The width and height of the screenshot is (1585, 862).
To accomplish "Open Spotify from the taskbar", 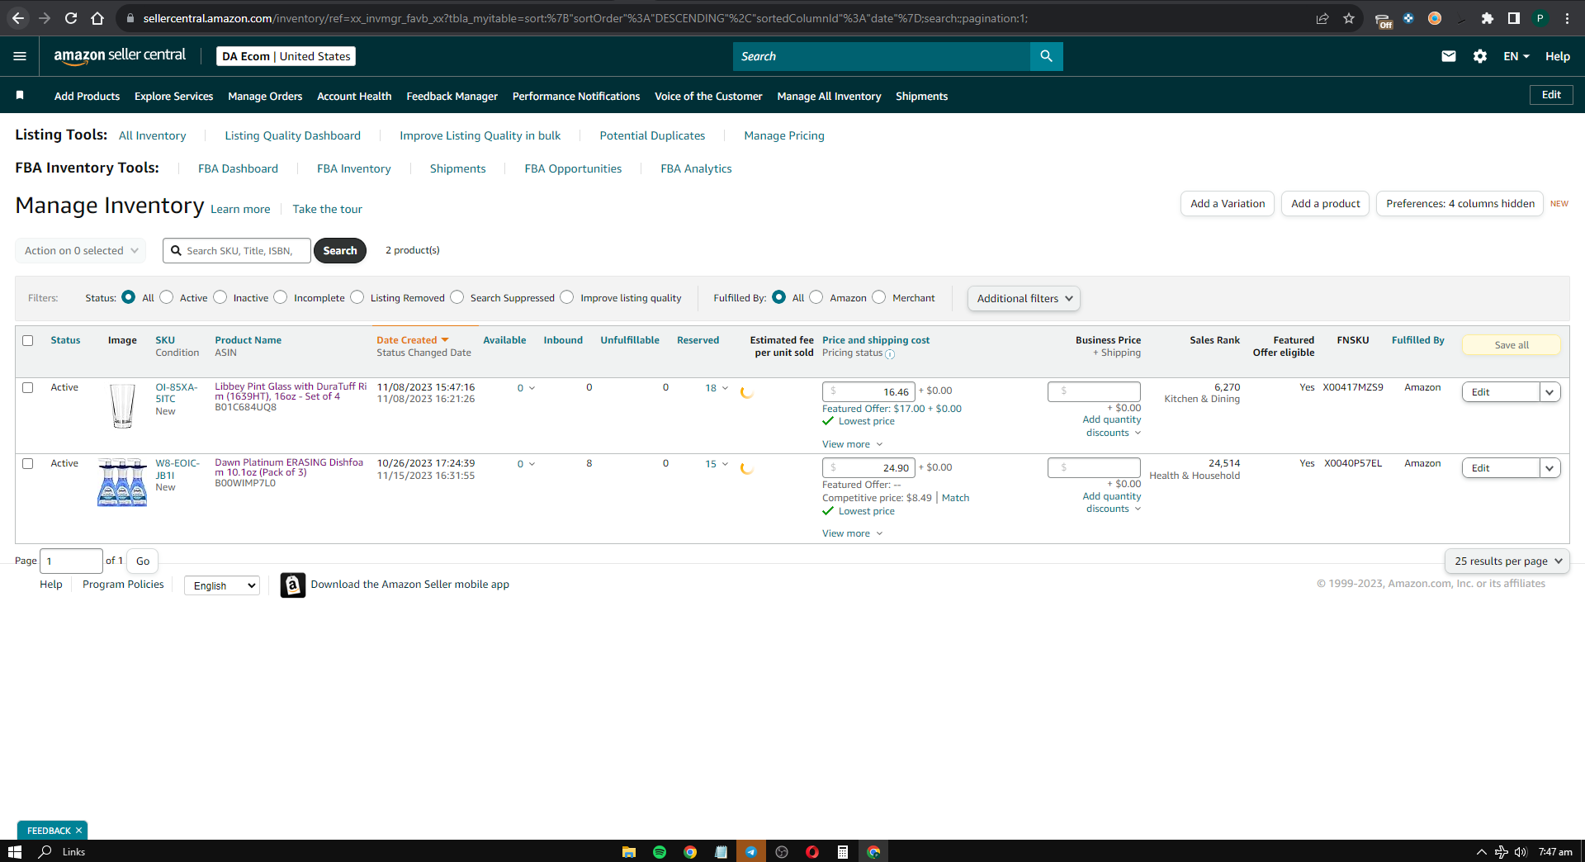I will coord(660,851).
